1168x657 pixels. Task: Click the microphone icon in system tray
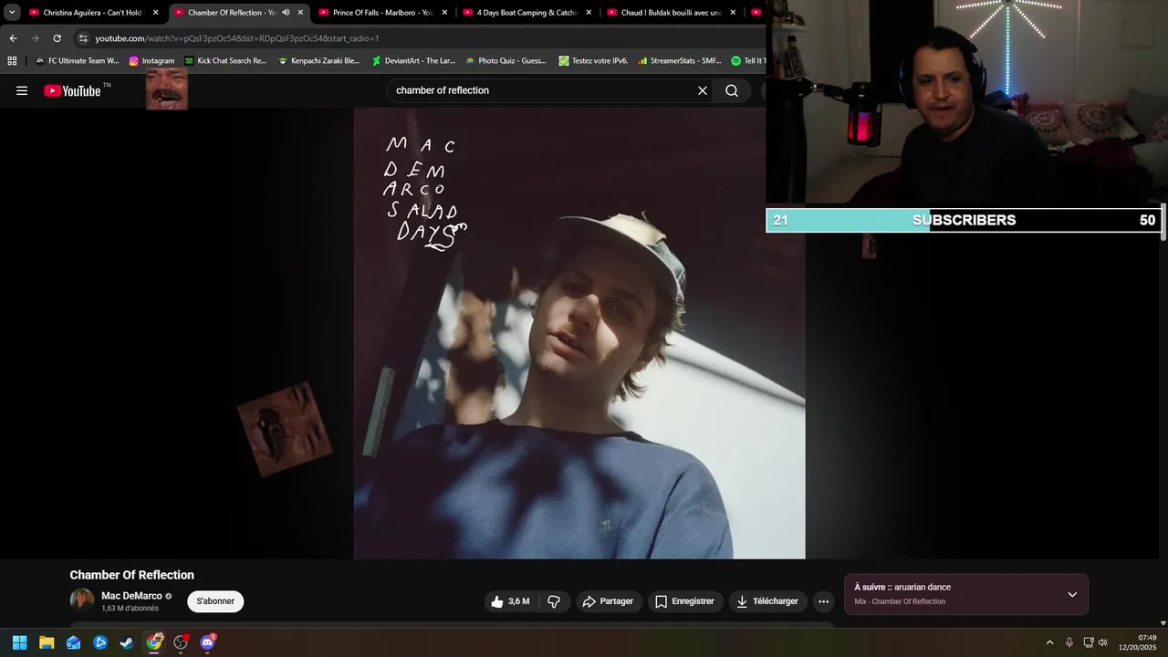click(1069, 642)
